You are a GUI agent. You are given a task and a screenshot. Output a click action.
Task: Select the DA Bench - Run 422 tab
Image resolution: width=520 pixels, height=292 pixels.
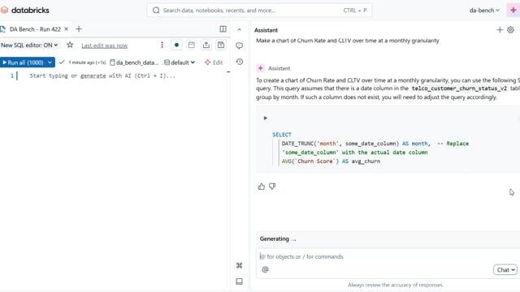click(x=34, y=29)
